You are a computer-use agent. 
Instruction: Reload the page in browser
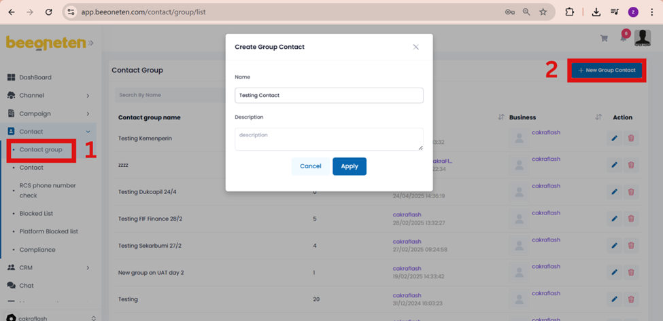[48, 12]
